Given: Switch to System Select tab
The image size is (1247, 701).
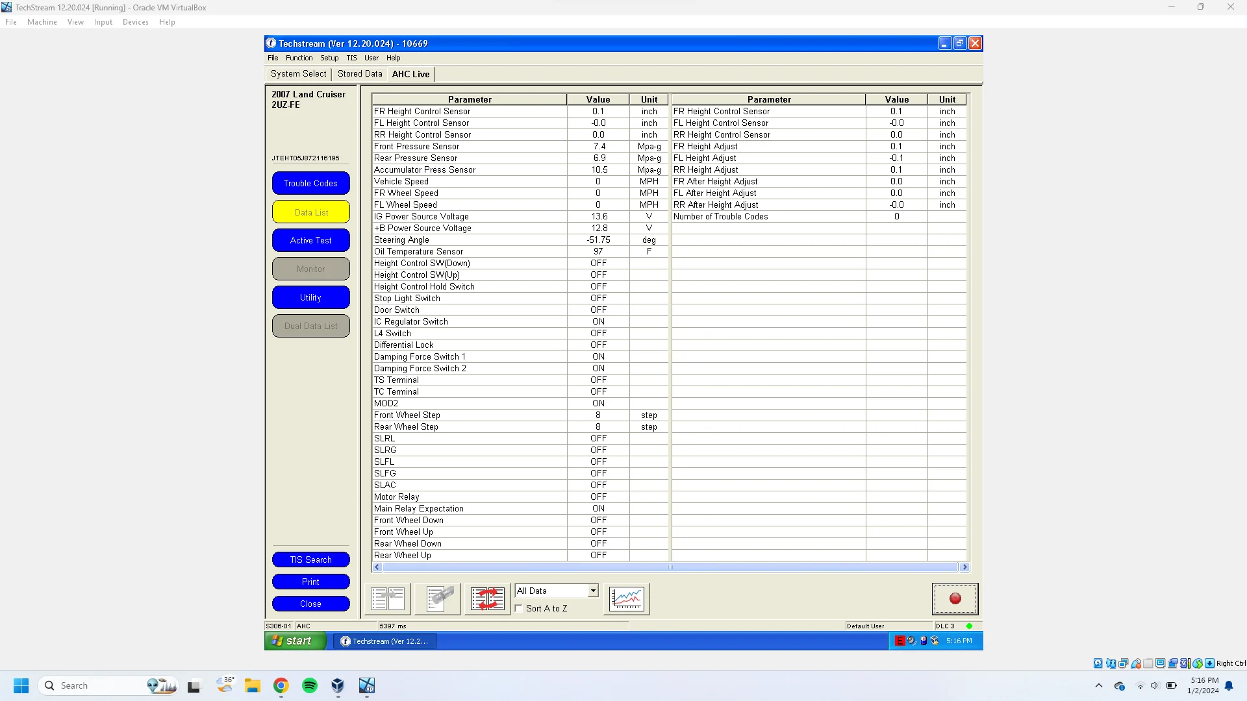Looking at the screenshot, I should (x=298, y=74).
